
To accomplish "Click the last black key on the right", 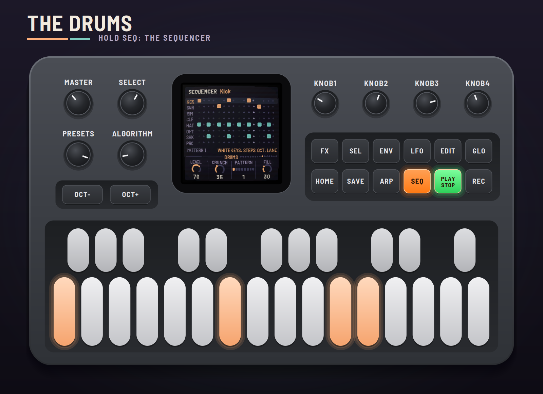I will 465,250.
